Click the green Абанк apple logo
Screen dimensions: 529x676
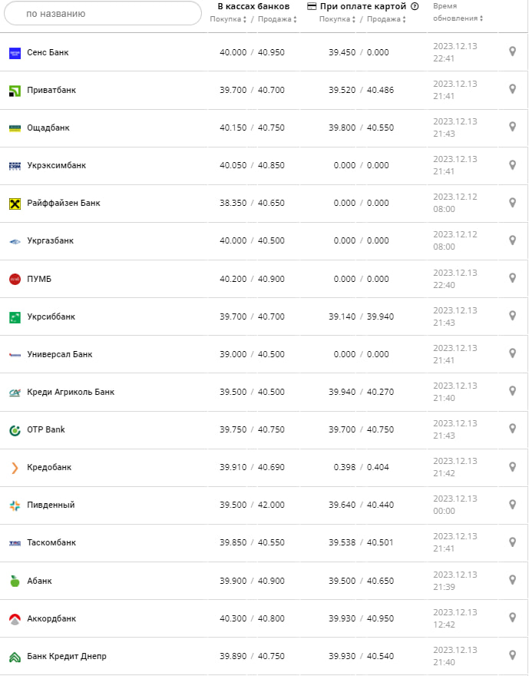tap(15, 581)
